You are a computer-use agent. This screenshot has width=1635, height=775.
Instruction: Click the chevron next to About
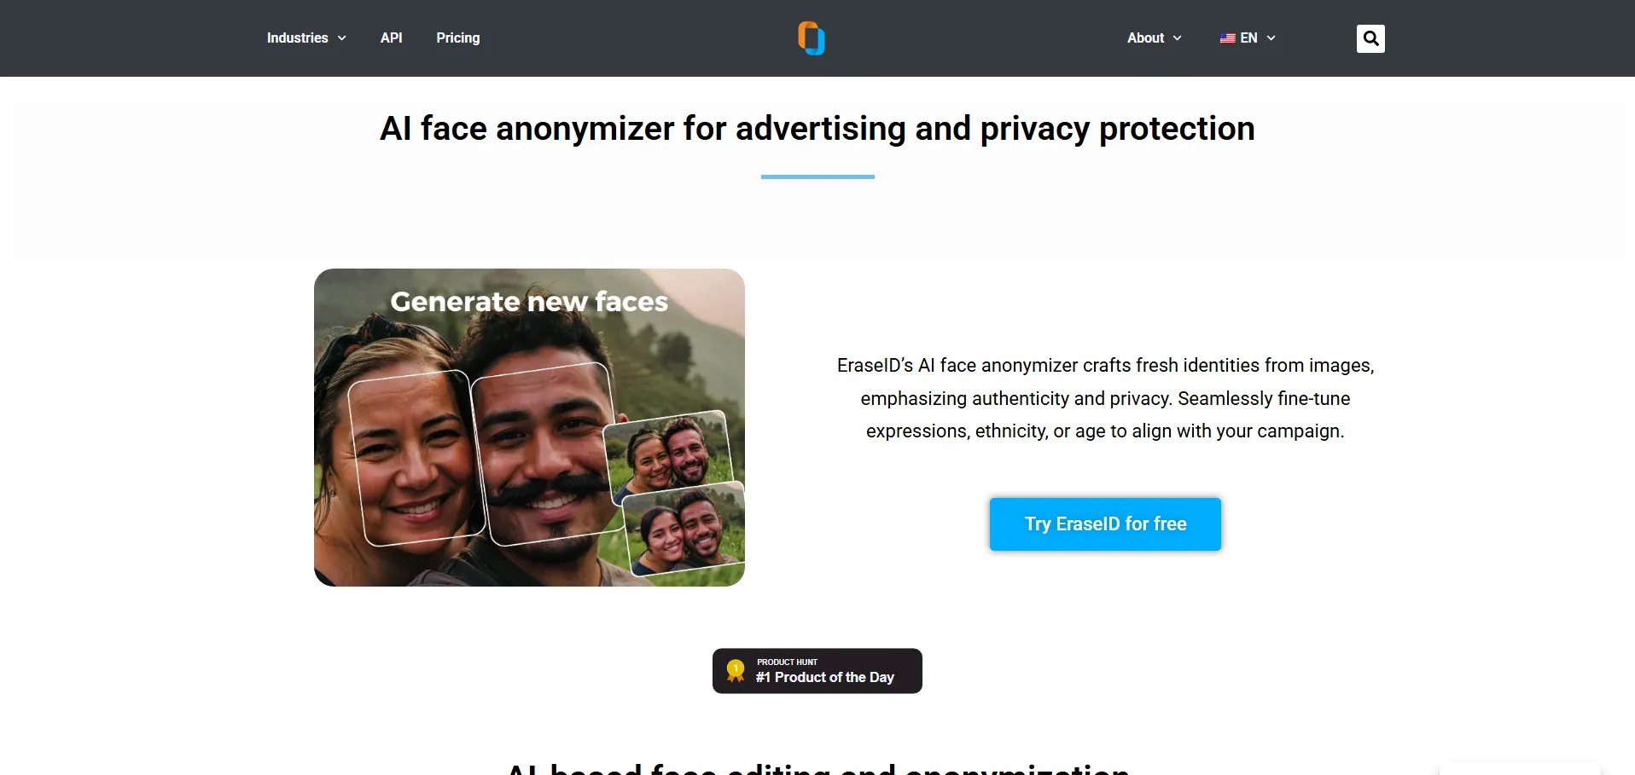(1178, 38)
